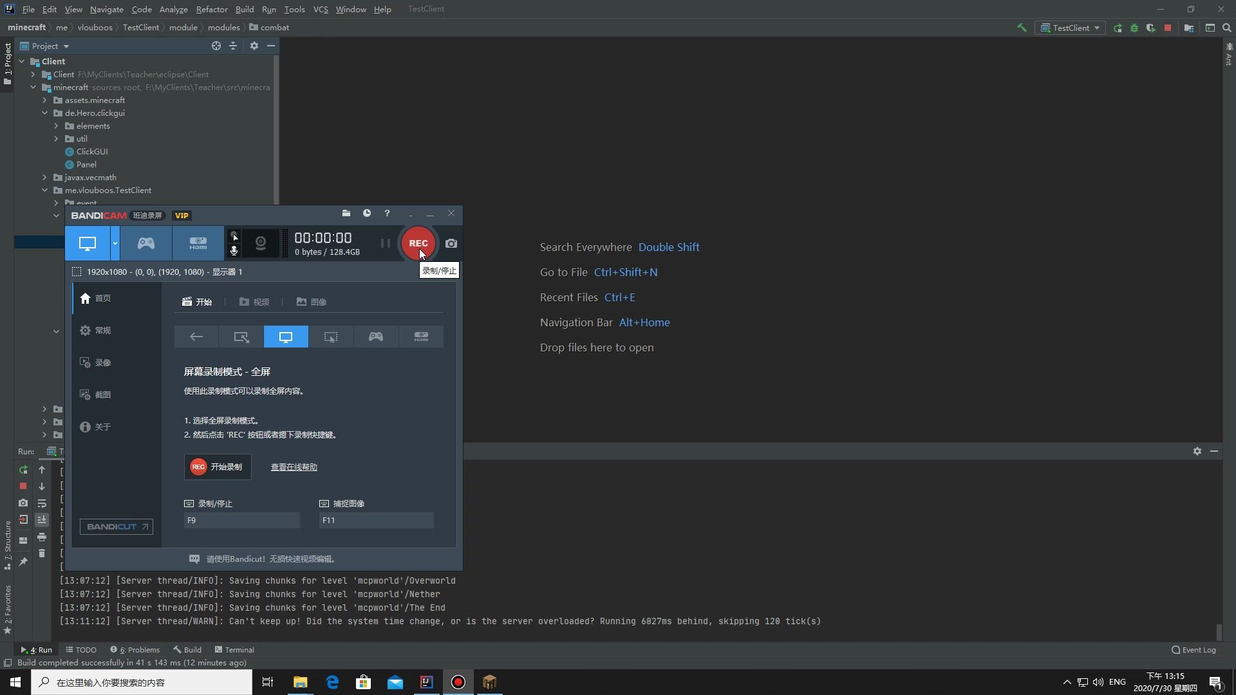Switch to the 视频 videos tab
This screenshot has width=1236, height=695.
(x=254, y=302)
